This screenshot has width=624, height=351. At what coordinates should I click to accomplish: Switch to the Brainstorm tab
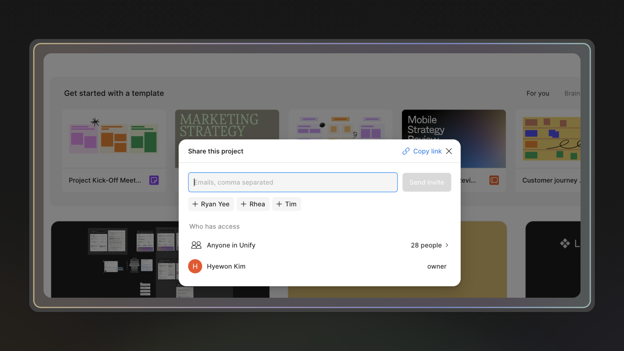[x=572, y=93]
